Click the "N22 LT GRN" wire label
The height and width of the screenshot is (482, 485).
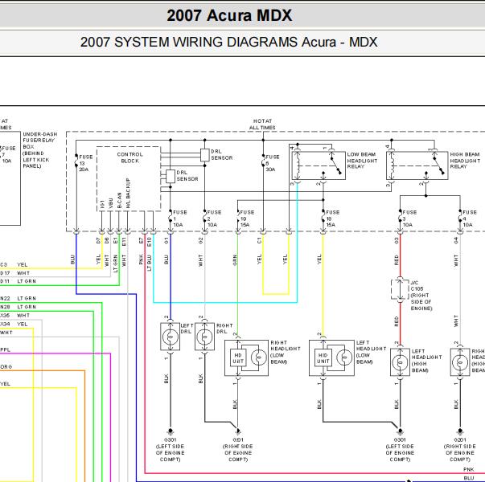point(18,299)
